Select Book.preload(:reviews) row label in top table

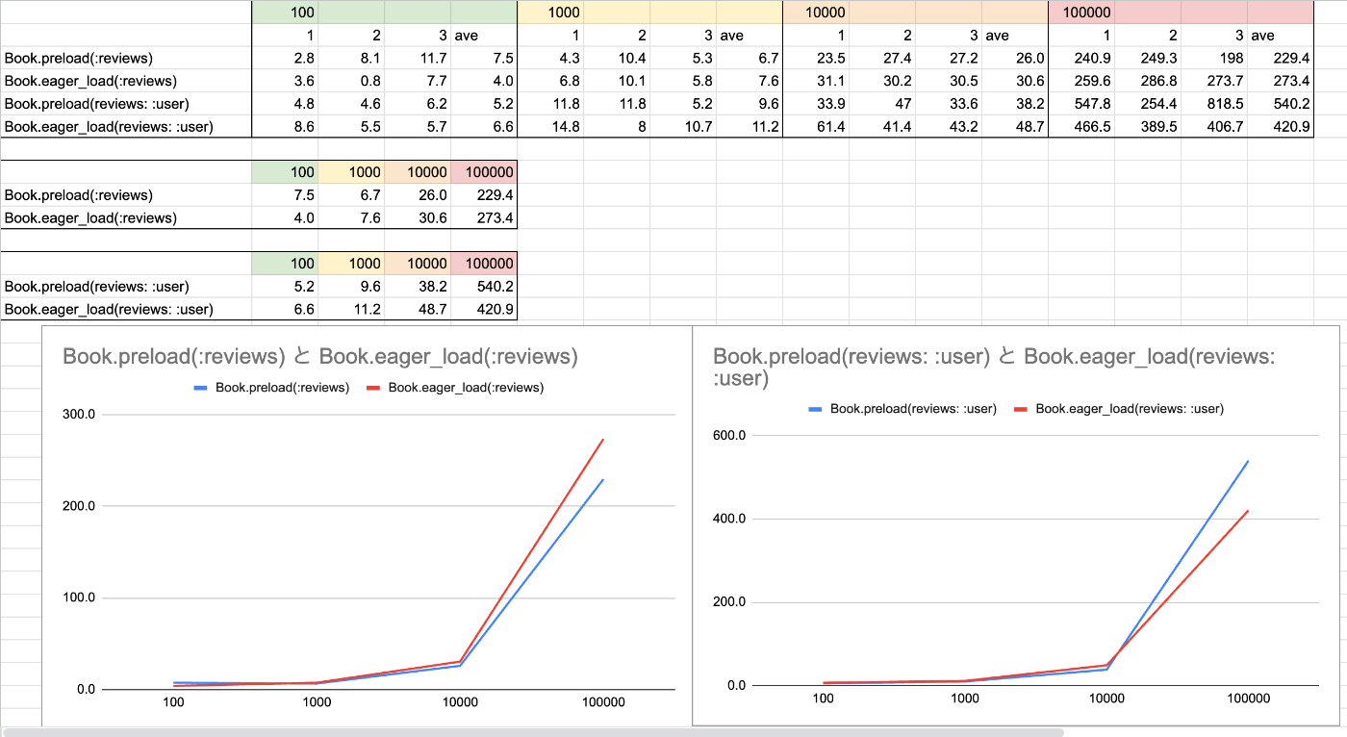[126, 58]
